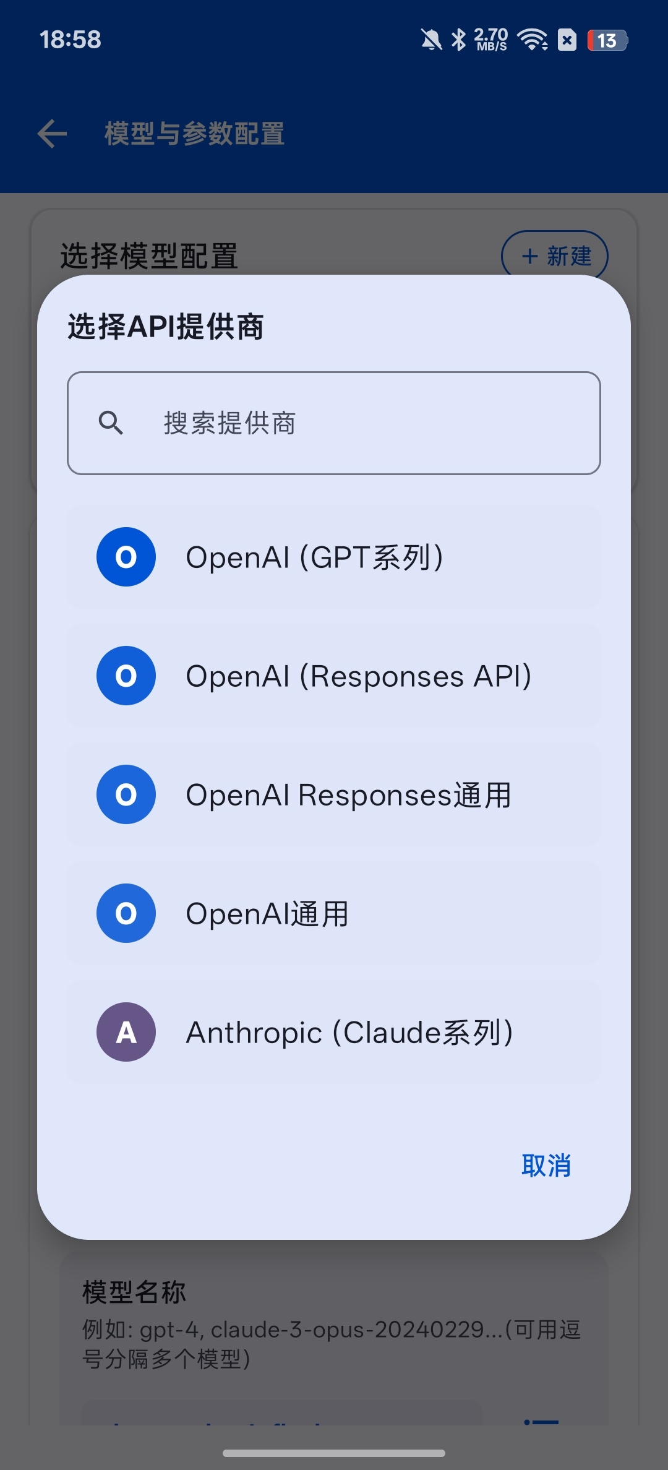The width and height of the screenshot is (668, 1470).
Task: Pick the OpenAI通用 provider
Action: pyautogui.click(x=334, y=913)
